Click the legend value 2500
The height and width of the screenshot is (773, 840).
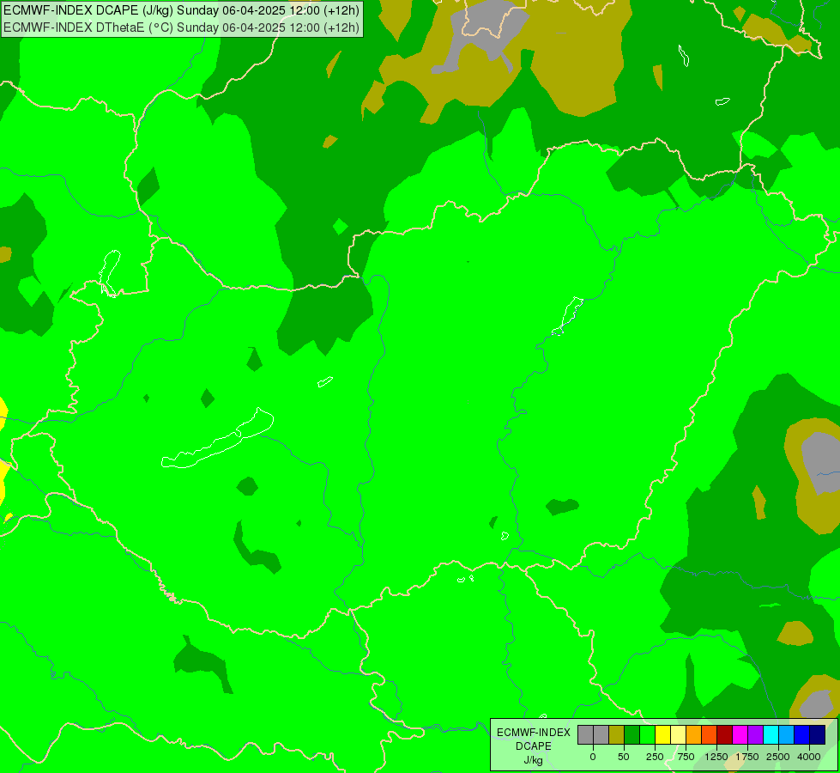pyautogui.click(x=778, y=757)
